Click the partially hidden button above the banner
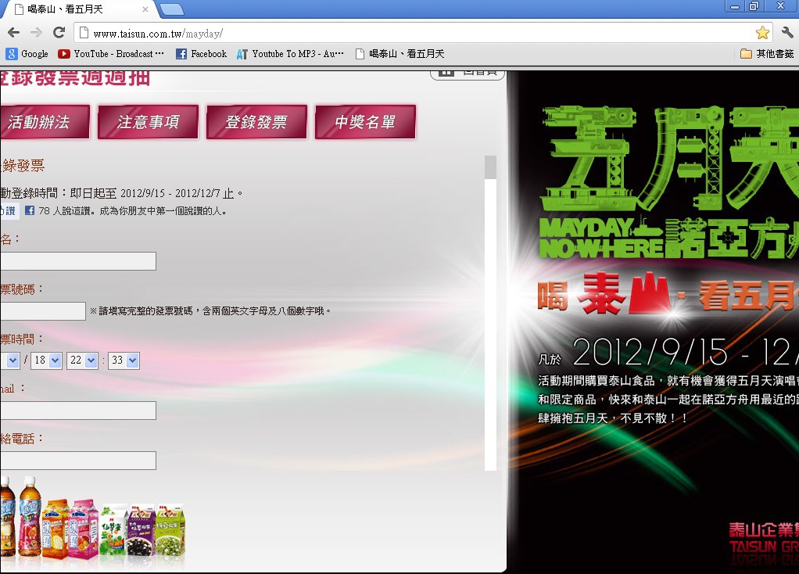 [x=468, y=74]
